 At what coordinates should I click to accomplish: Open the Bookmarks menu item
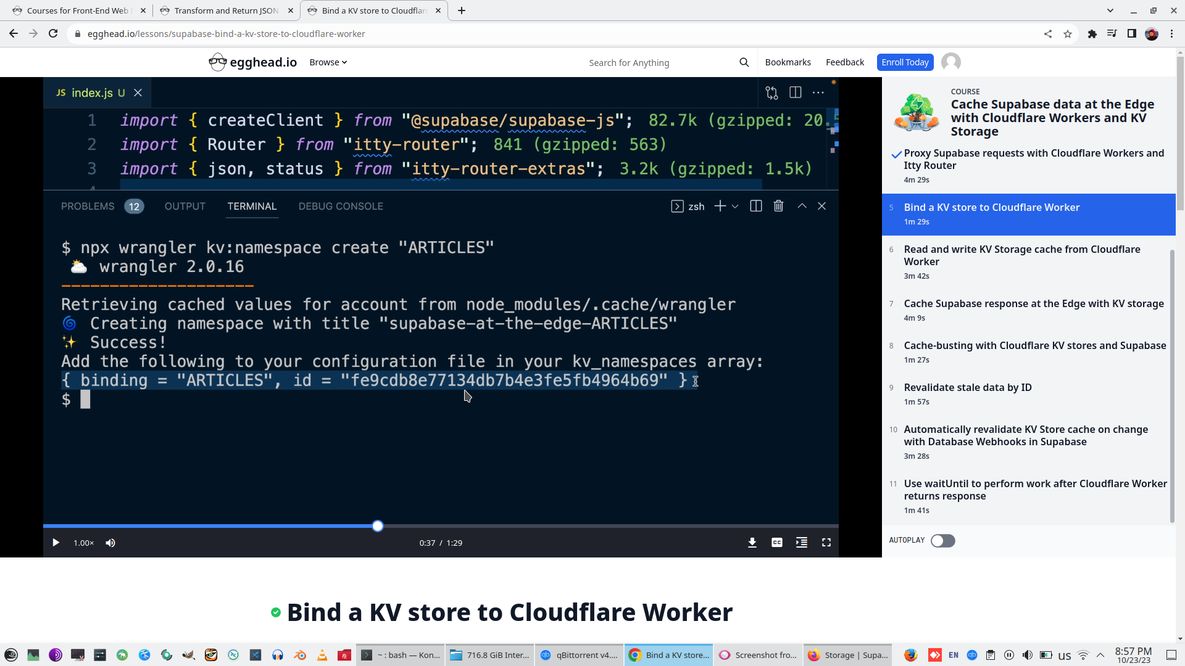click(788, 62)
